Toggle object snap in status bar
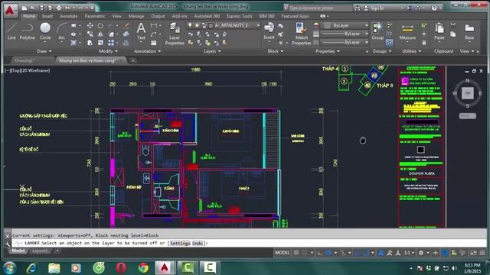 coord(365,253)
